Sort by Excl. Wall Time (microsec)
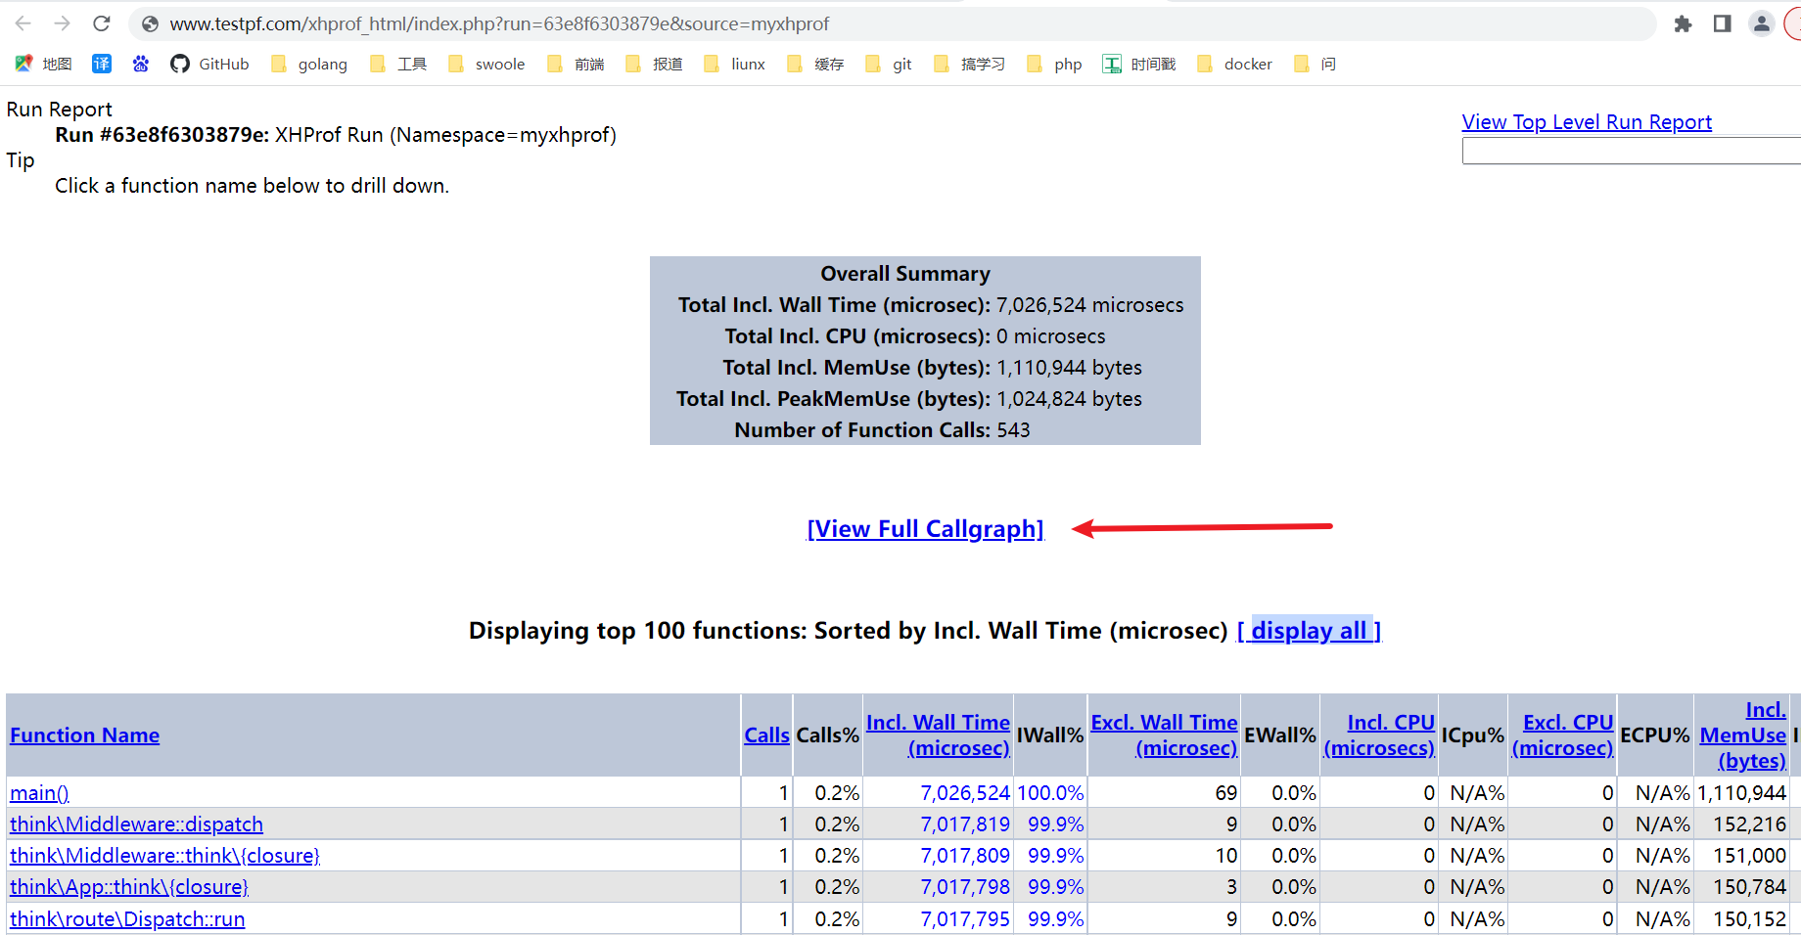This screenshot has width=1801, height=935. (x=1164, y=735)
